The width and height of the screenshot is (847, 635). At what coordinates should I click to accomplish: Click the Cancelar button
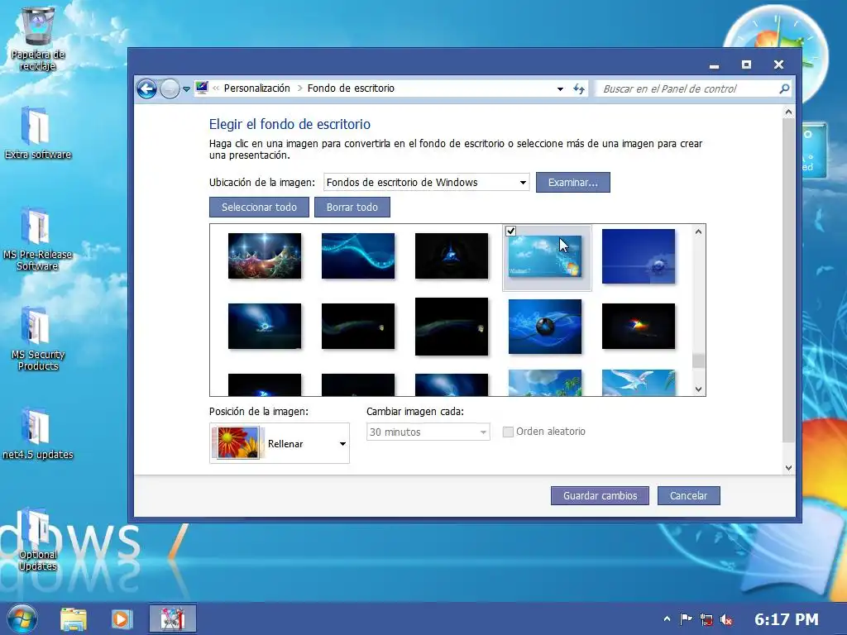(688, 496)
